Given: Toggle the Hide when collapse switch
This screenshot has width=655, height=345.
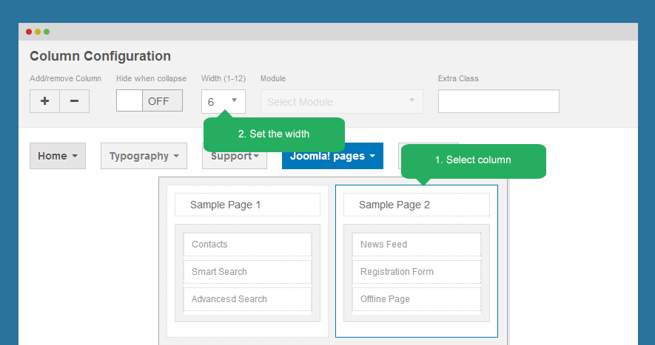Looking at the screenshot, I should [149, 101].
